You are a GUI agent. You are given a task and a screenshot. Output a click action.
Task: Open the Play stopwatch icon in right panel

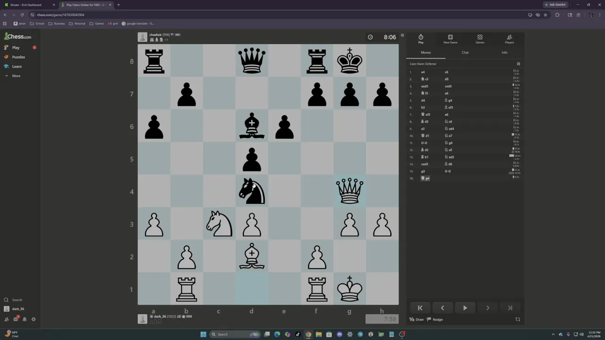coord(421,37)
